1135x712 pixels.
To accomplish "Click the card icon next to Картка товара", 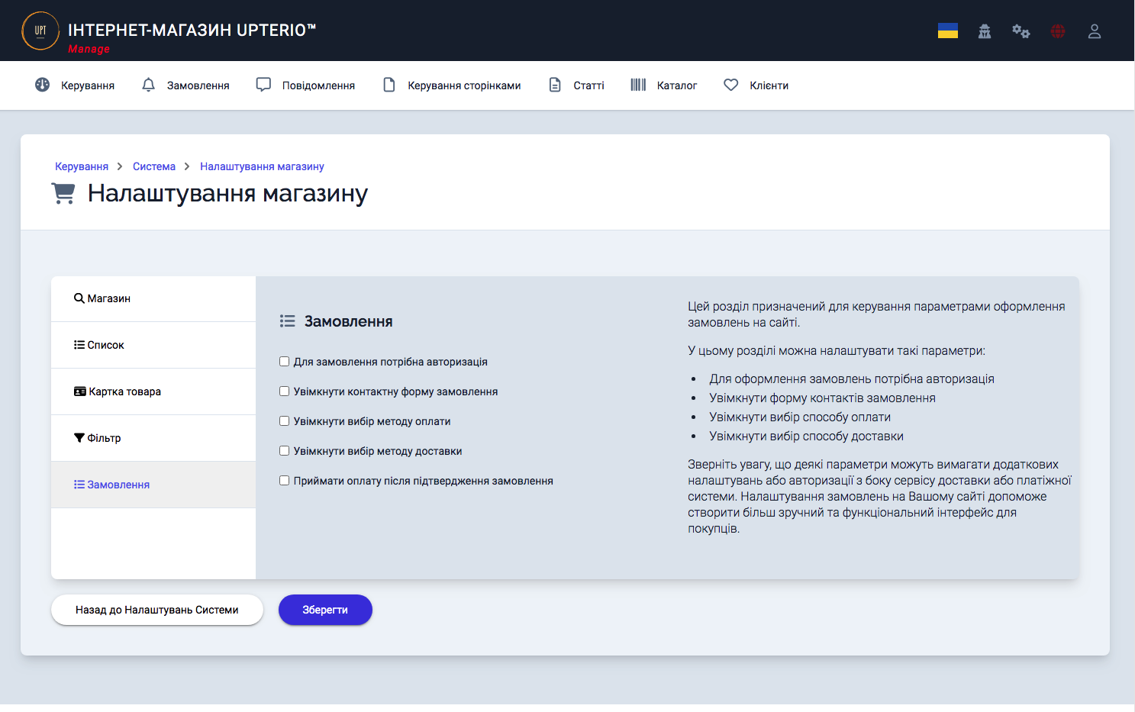I will (x=79, y=391).
